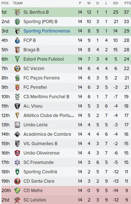Select the CD Santa Clara row

tap(66, 181)
